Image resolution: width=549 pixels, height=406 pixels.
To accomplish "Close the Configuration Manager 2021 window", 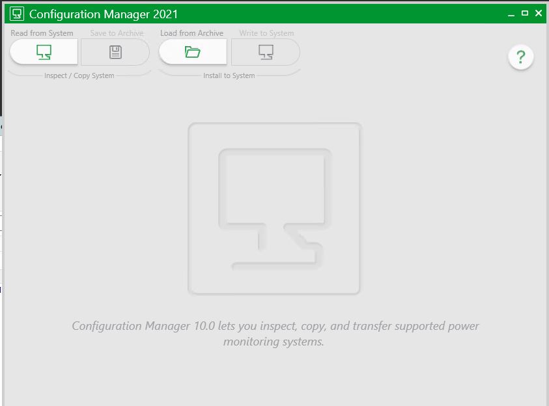I will [539, 13].
